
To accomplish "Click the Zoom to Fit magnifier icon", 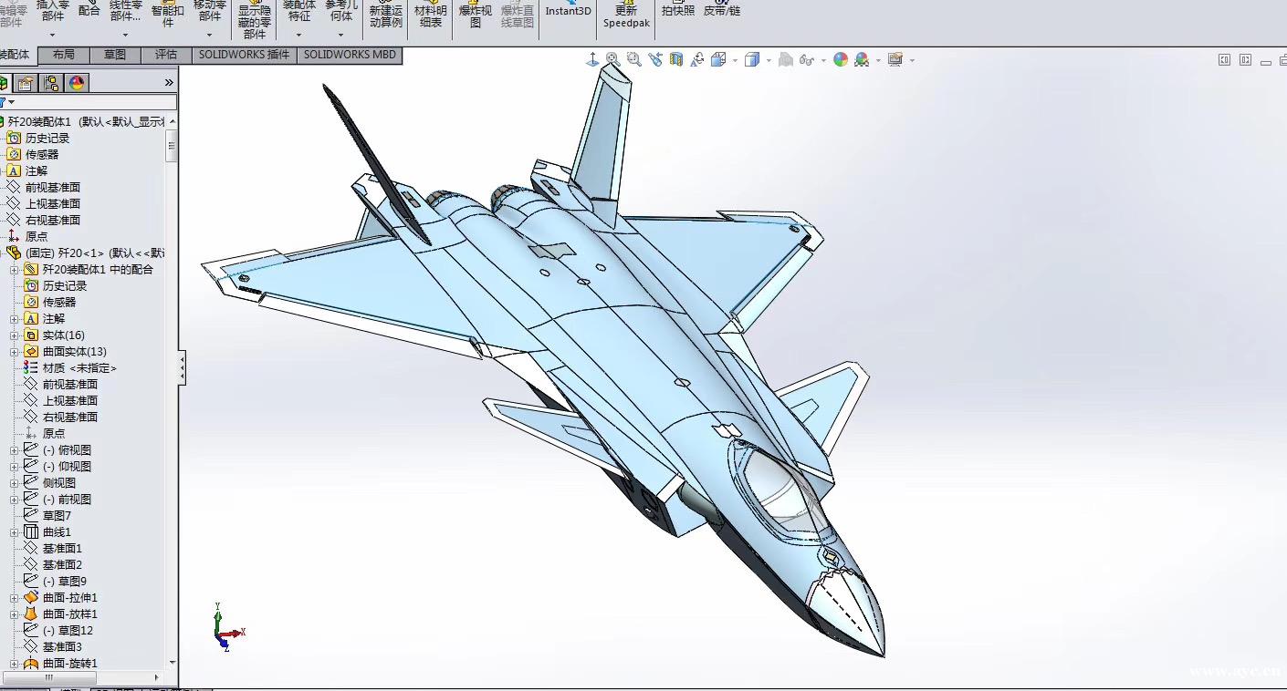I will point(612,60).
